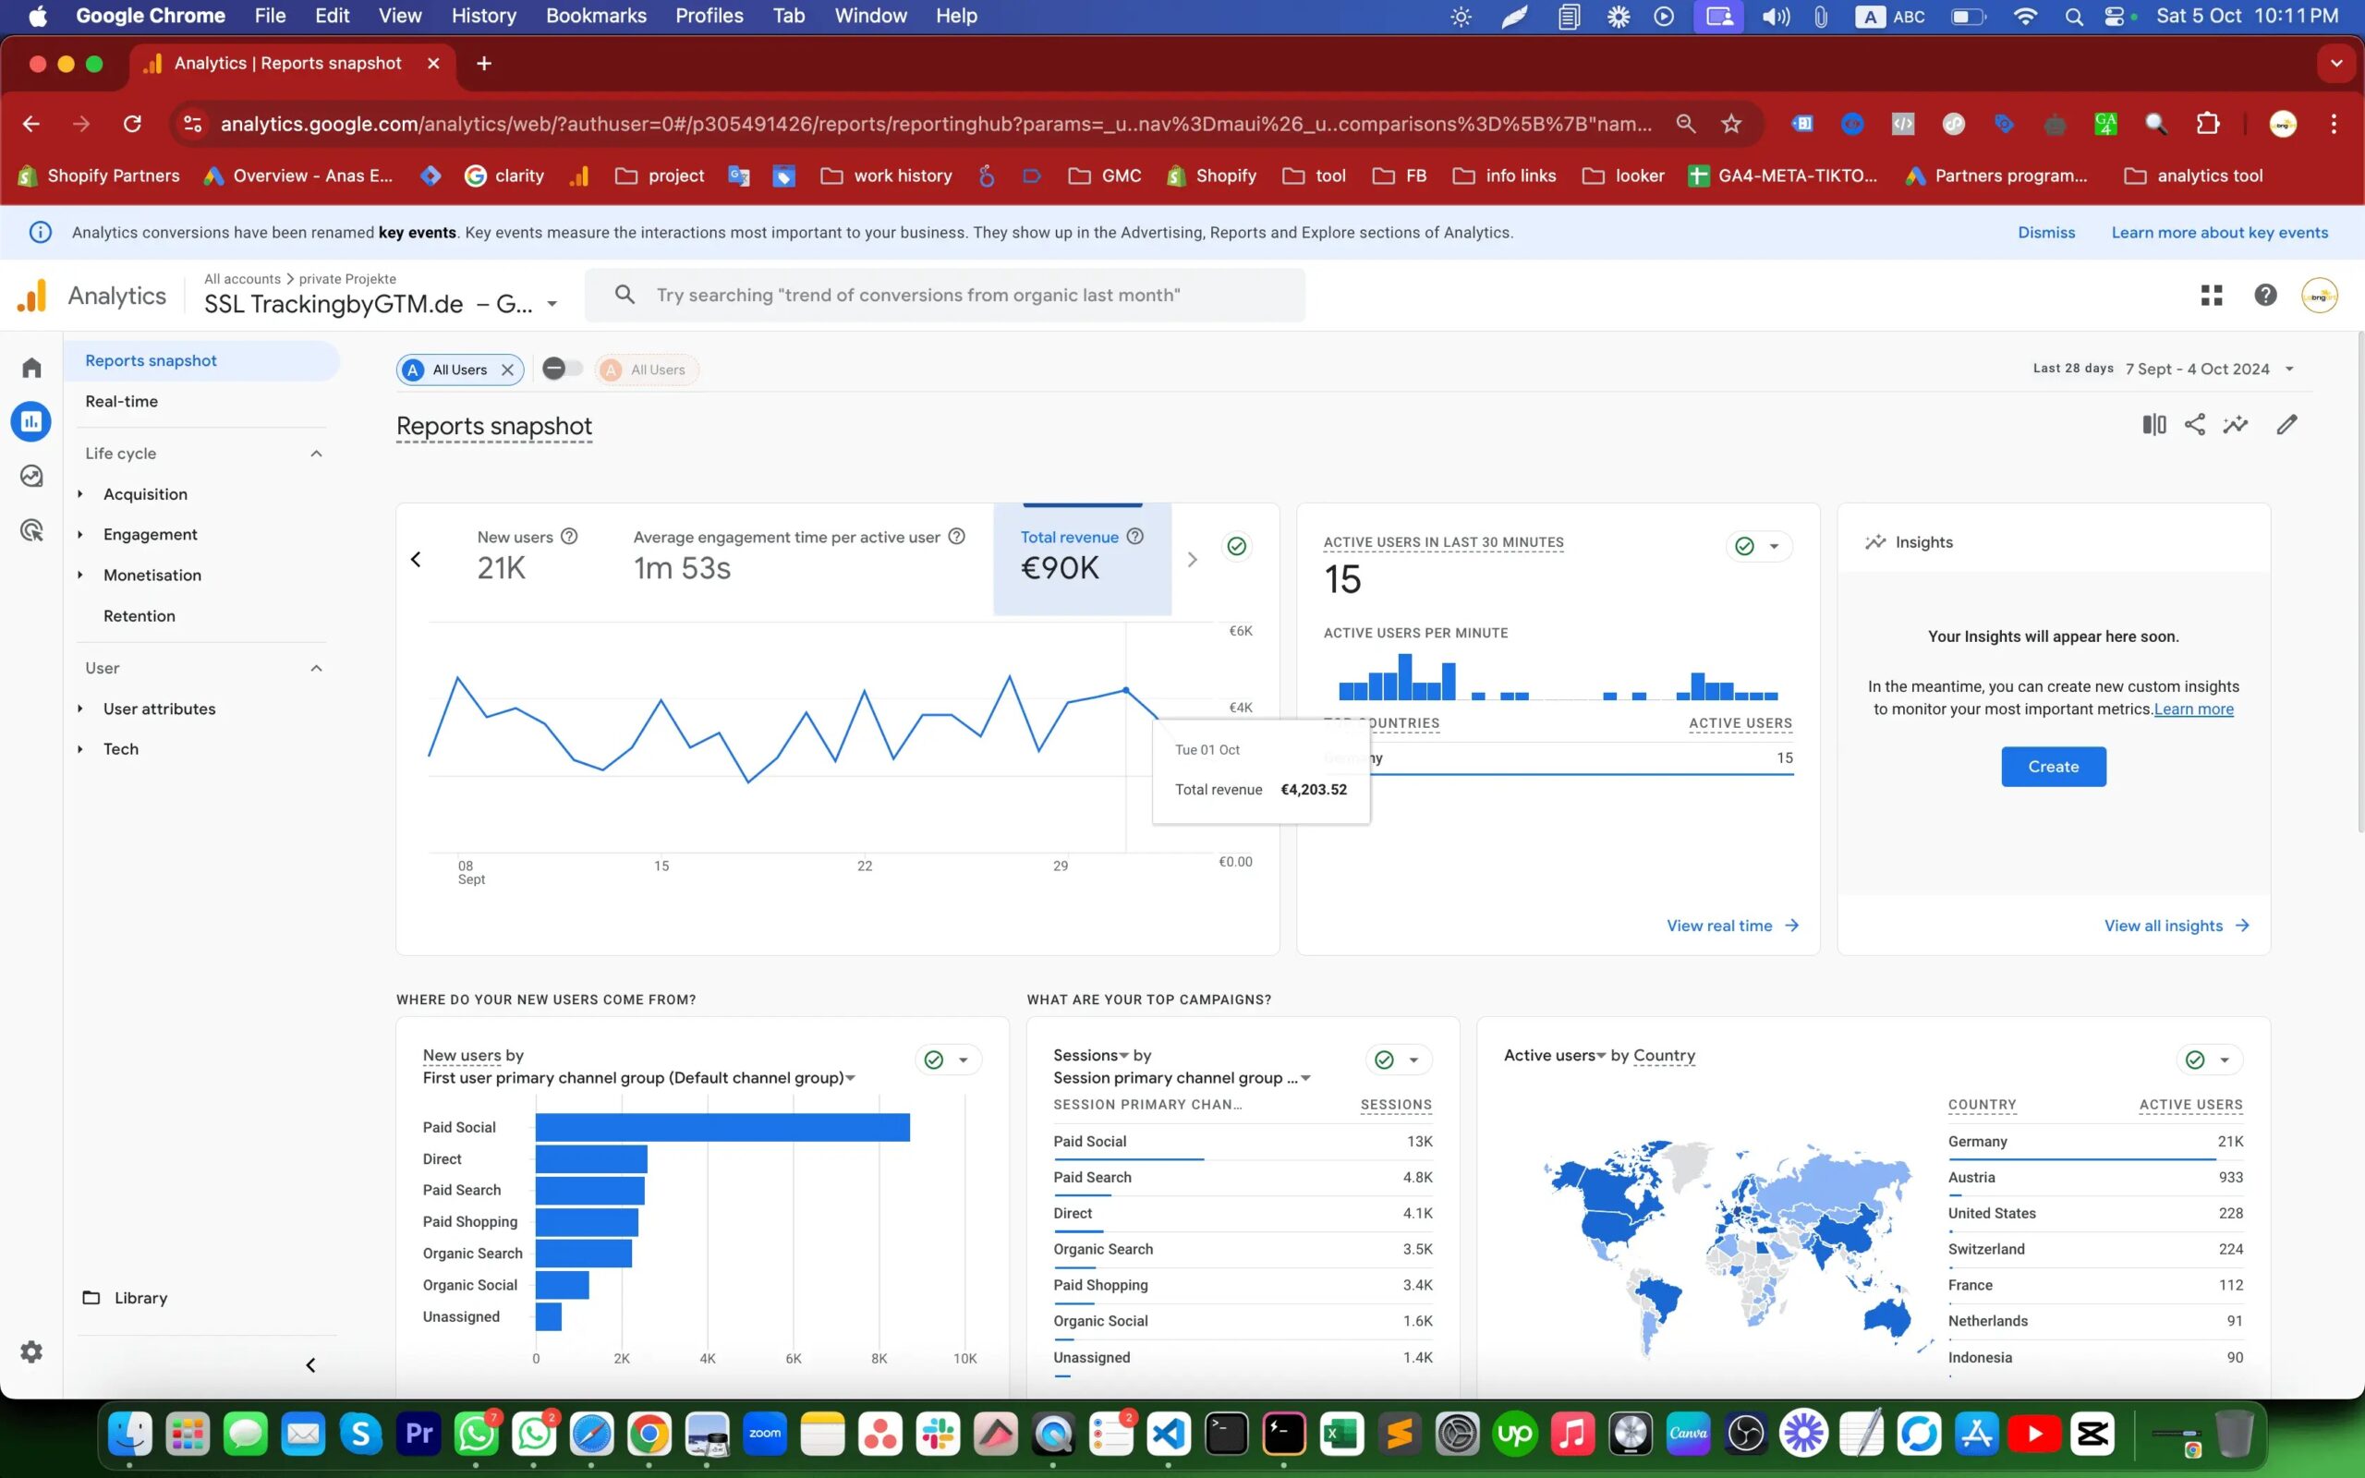Open Finder in the Dock

[x=130, y=1434]
